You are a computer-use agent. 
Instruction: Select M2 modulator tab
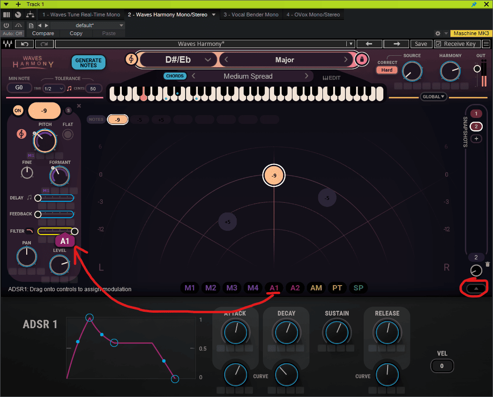click(211, 288)
